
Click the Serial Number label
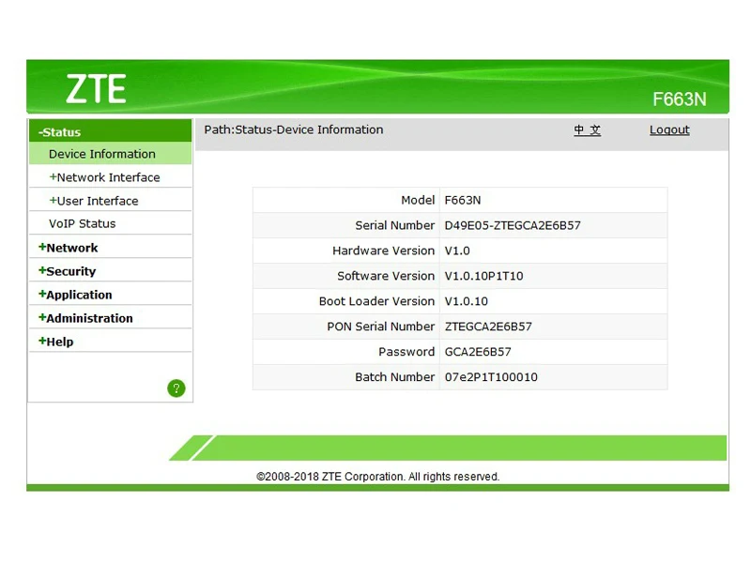(394, 225)
